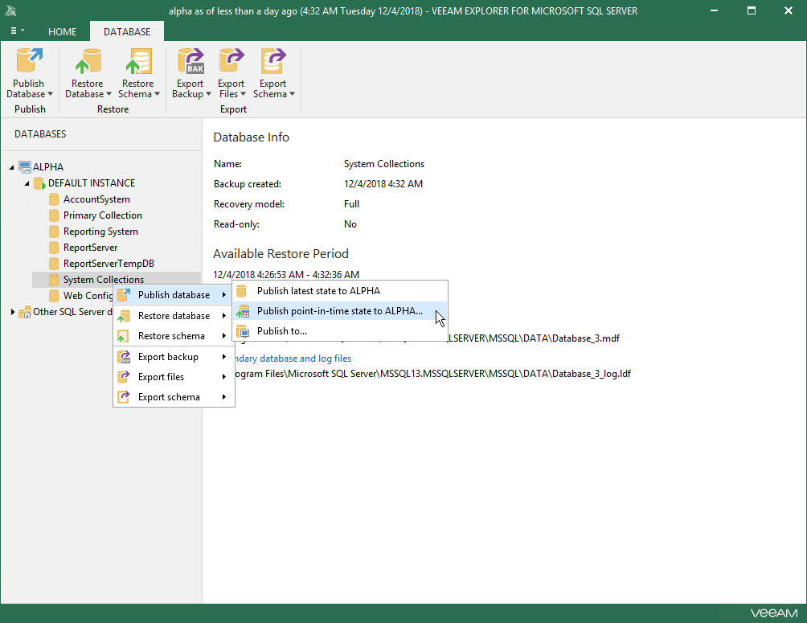This screenshot has height=623, width=807.
Task: Minimize the Veeam Explorer window
Action: pyautogui.click(x=714, y=10)
